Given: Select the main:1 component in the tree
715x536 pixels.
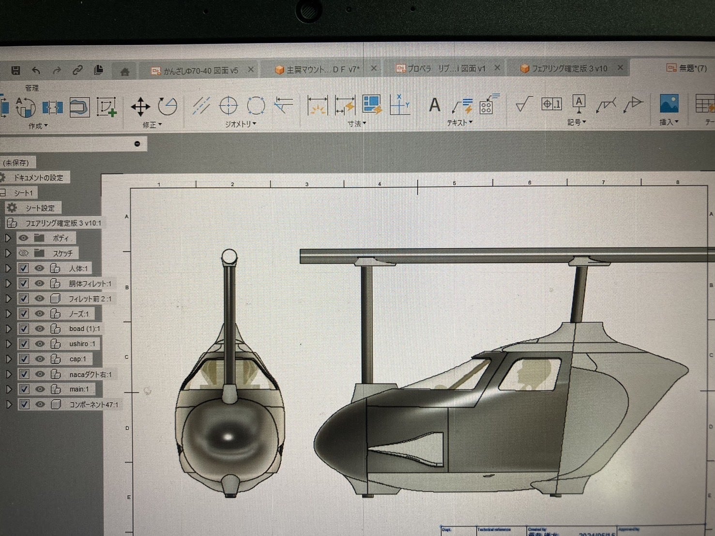Looking at the screenshot, I should point(79,389).
